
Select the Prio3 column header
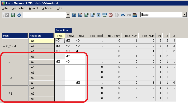tap(80, 36)
